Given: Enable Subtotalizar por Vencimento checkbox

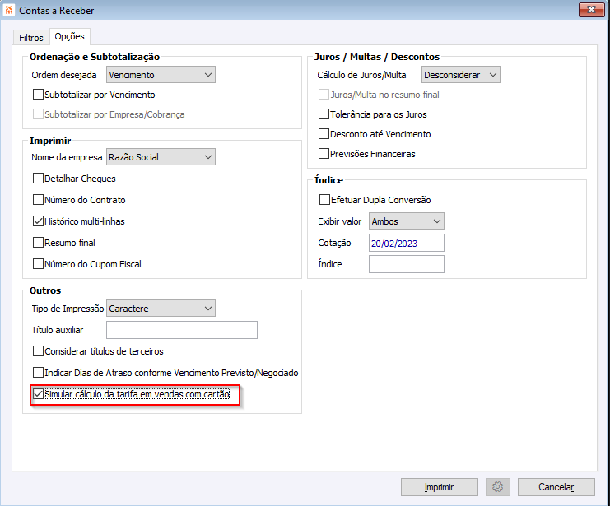Looking at the screenshot, I should 38,95.
